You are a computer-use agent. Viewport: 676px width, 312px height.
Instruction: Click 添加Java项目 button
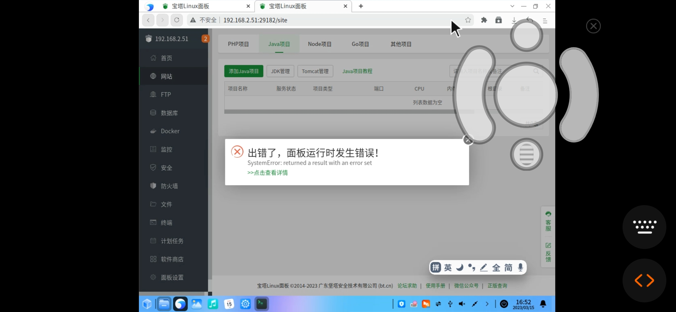click(x=244, y=71)
